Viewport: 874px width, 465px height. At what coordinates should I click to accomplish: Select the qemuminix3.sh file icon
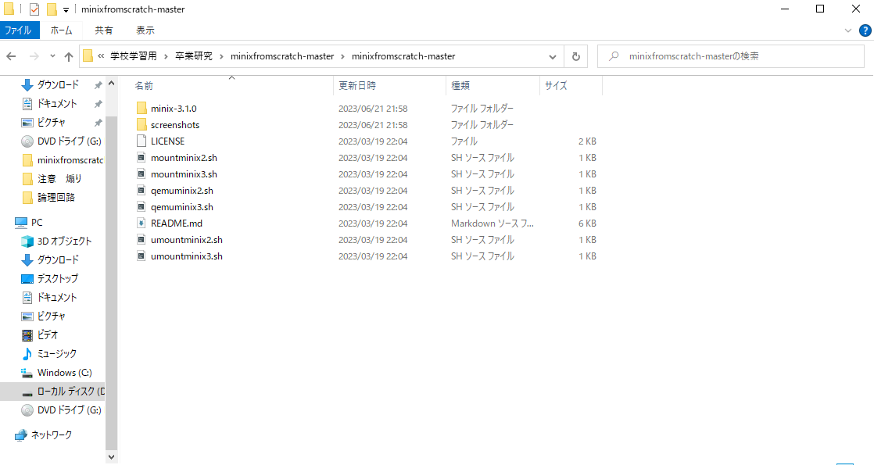point(141,207)
